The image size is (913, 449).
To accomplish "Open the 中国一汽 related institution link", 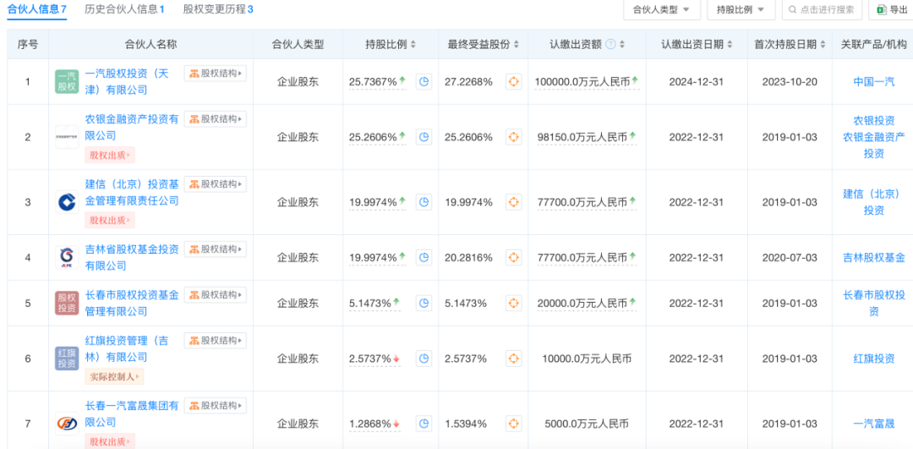I will click(x=873, y=82).
